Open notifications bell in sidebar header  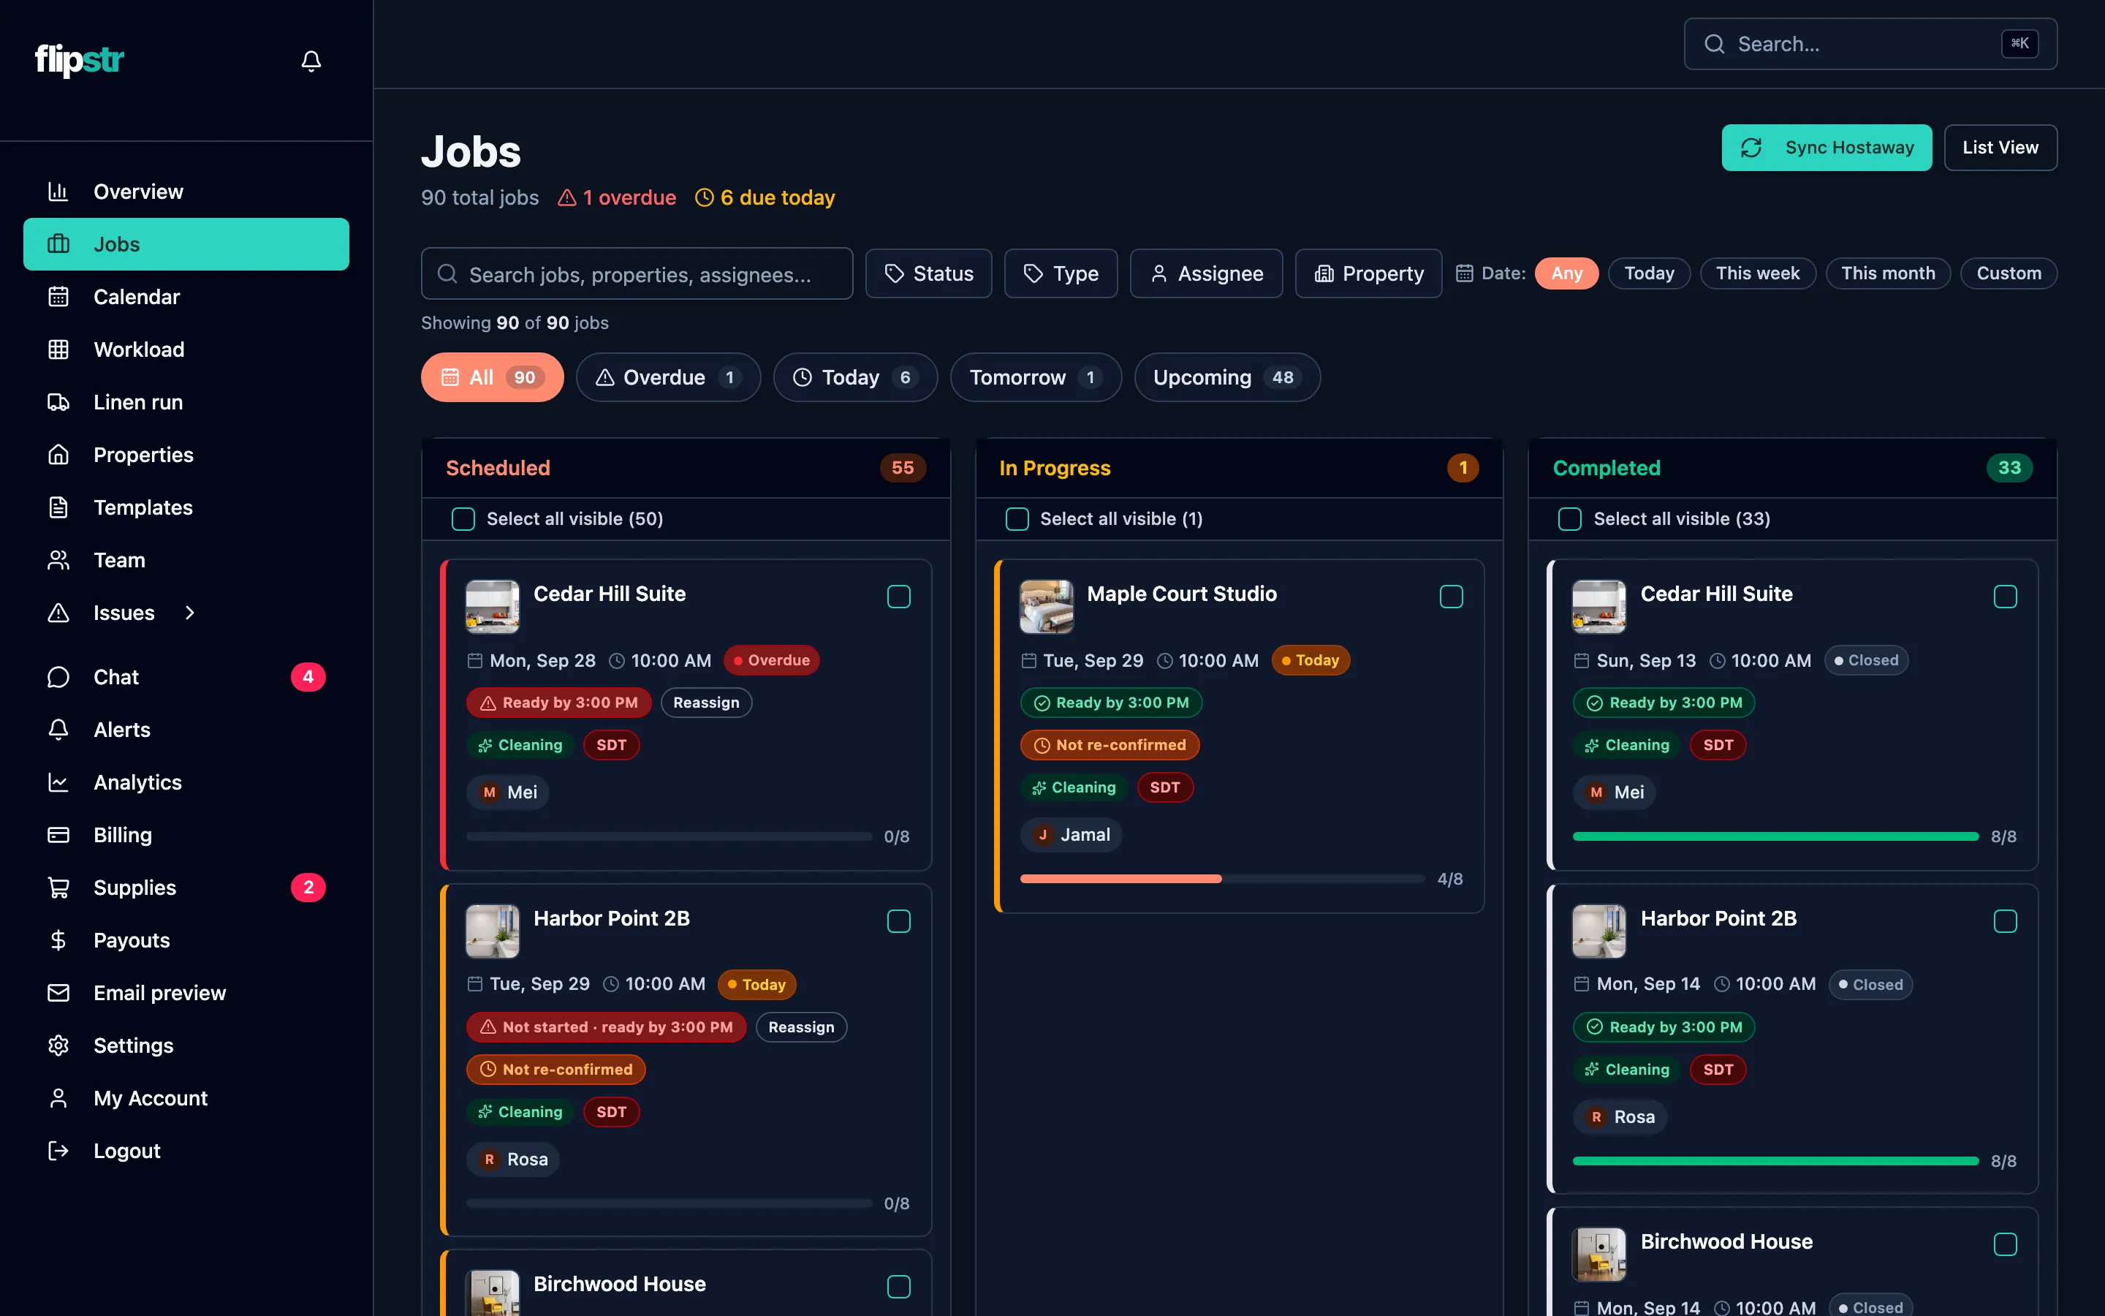click(x=311, y=61)
